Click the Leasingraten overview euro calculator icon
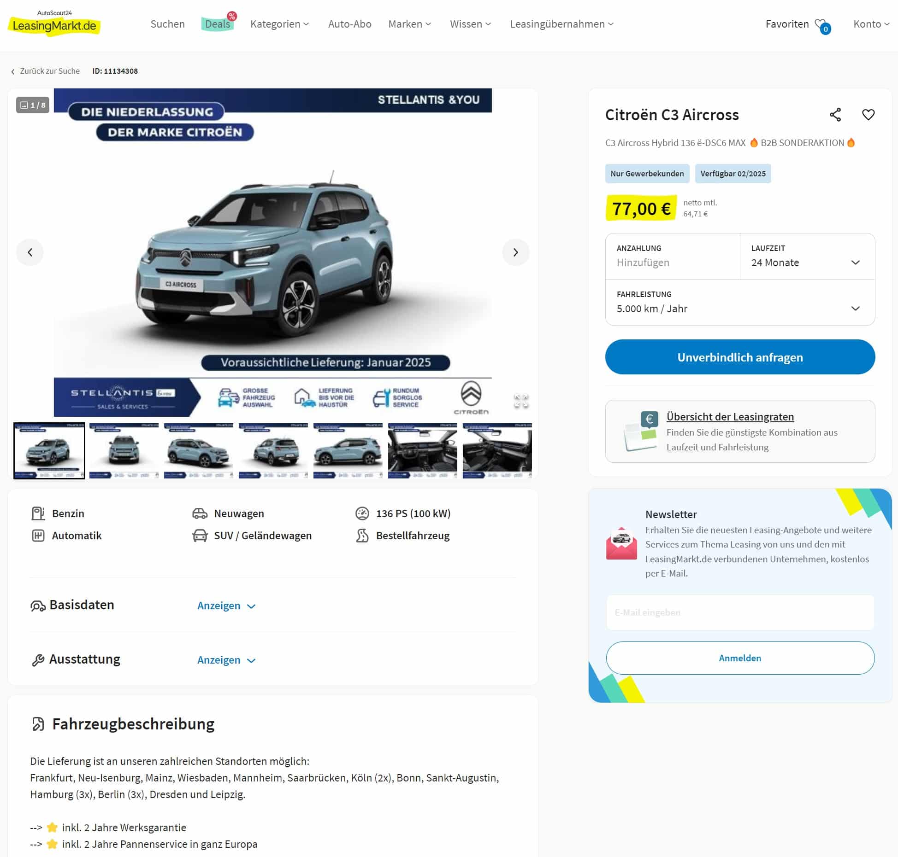 click(x=641, y=431)
